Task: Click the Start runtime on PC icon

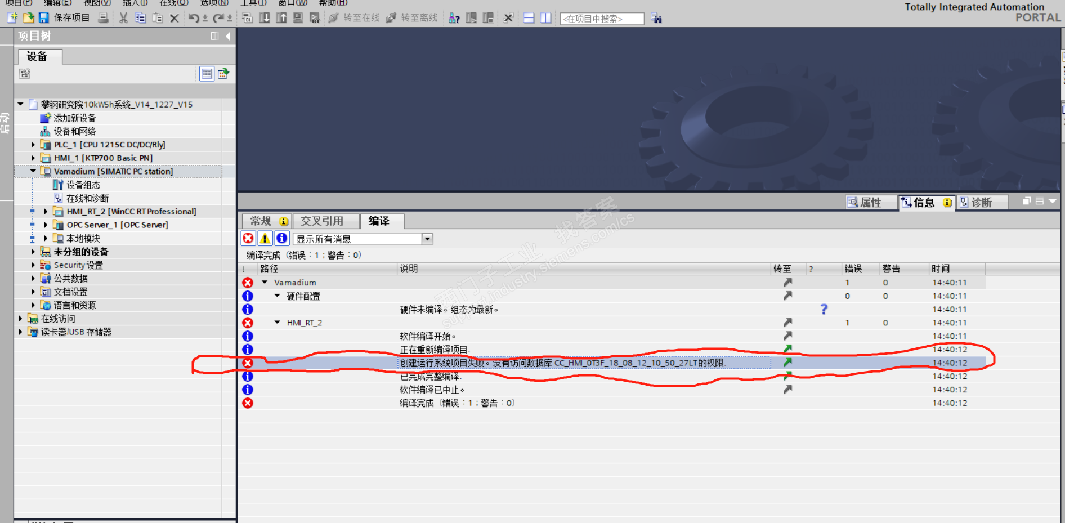Action: click(x=315, y=18)
